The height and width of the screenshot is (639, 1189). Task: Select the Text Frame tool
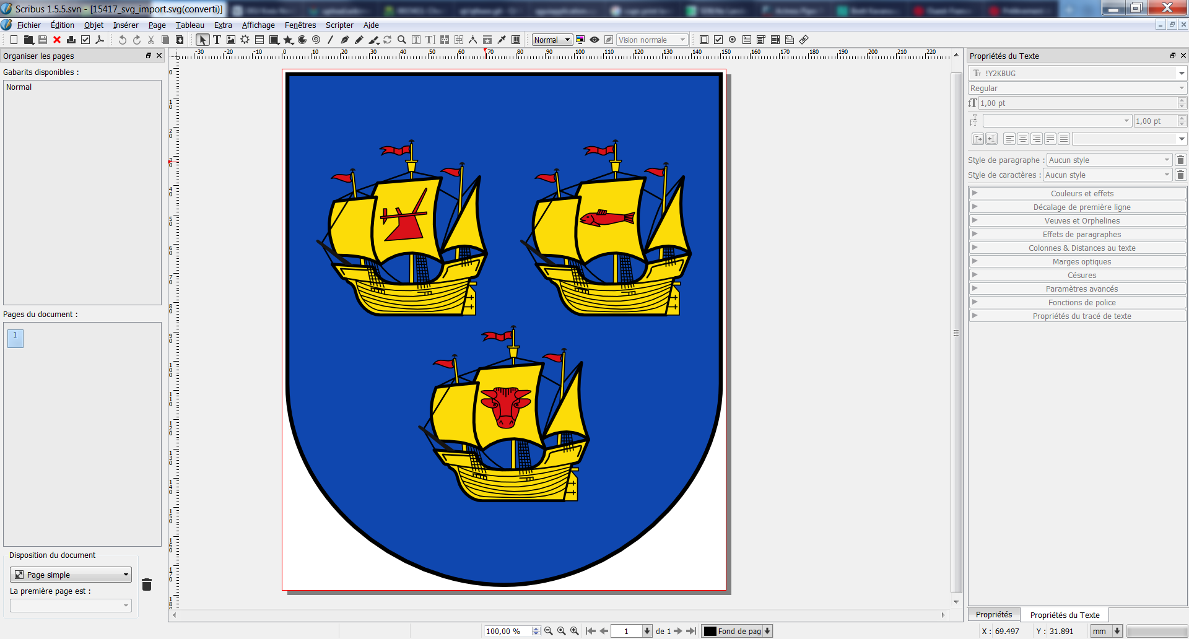(217, 40)
